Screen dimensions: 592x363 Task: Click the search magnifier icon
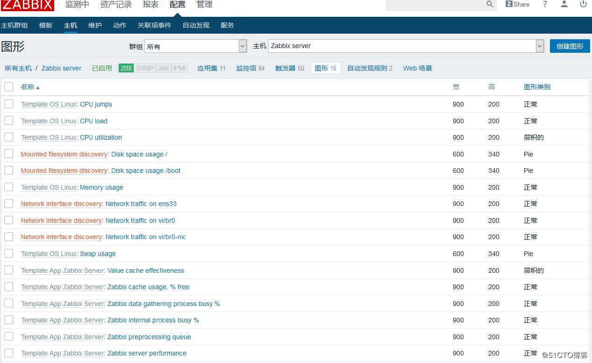(x=490, y=4)
